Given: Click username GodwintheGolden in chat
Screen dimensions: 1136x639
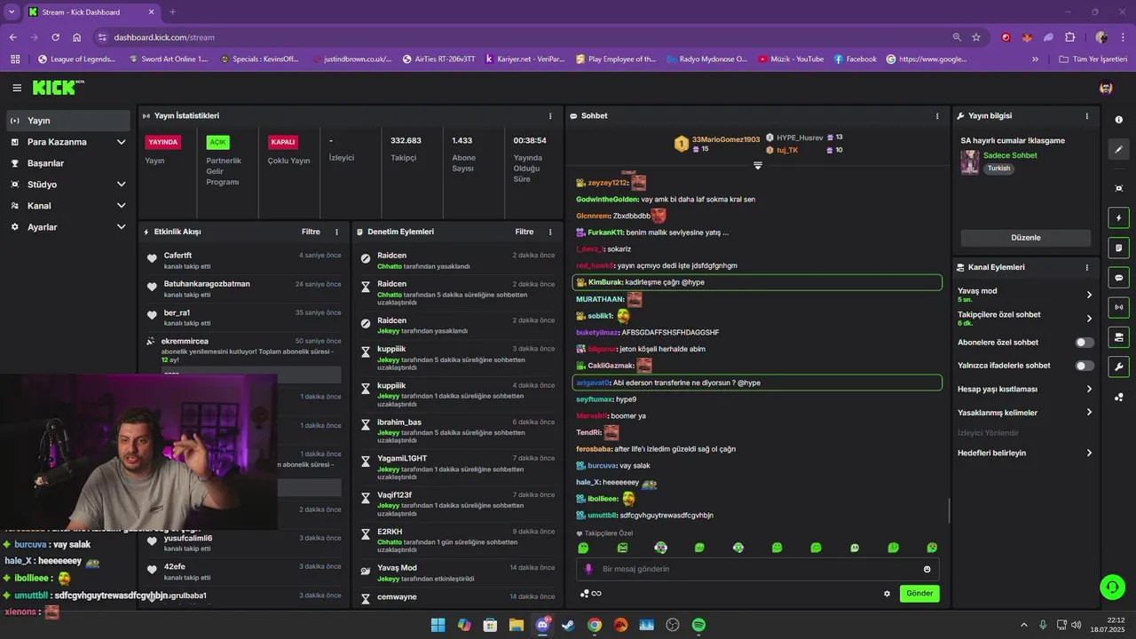Looking at the screenshot, I should pos(607,200).
